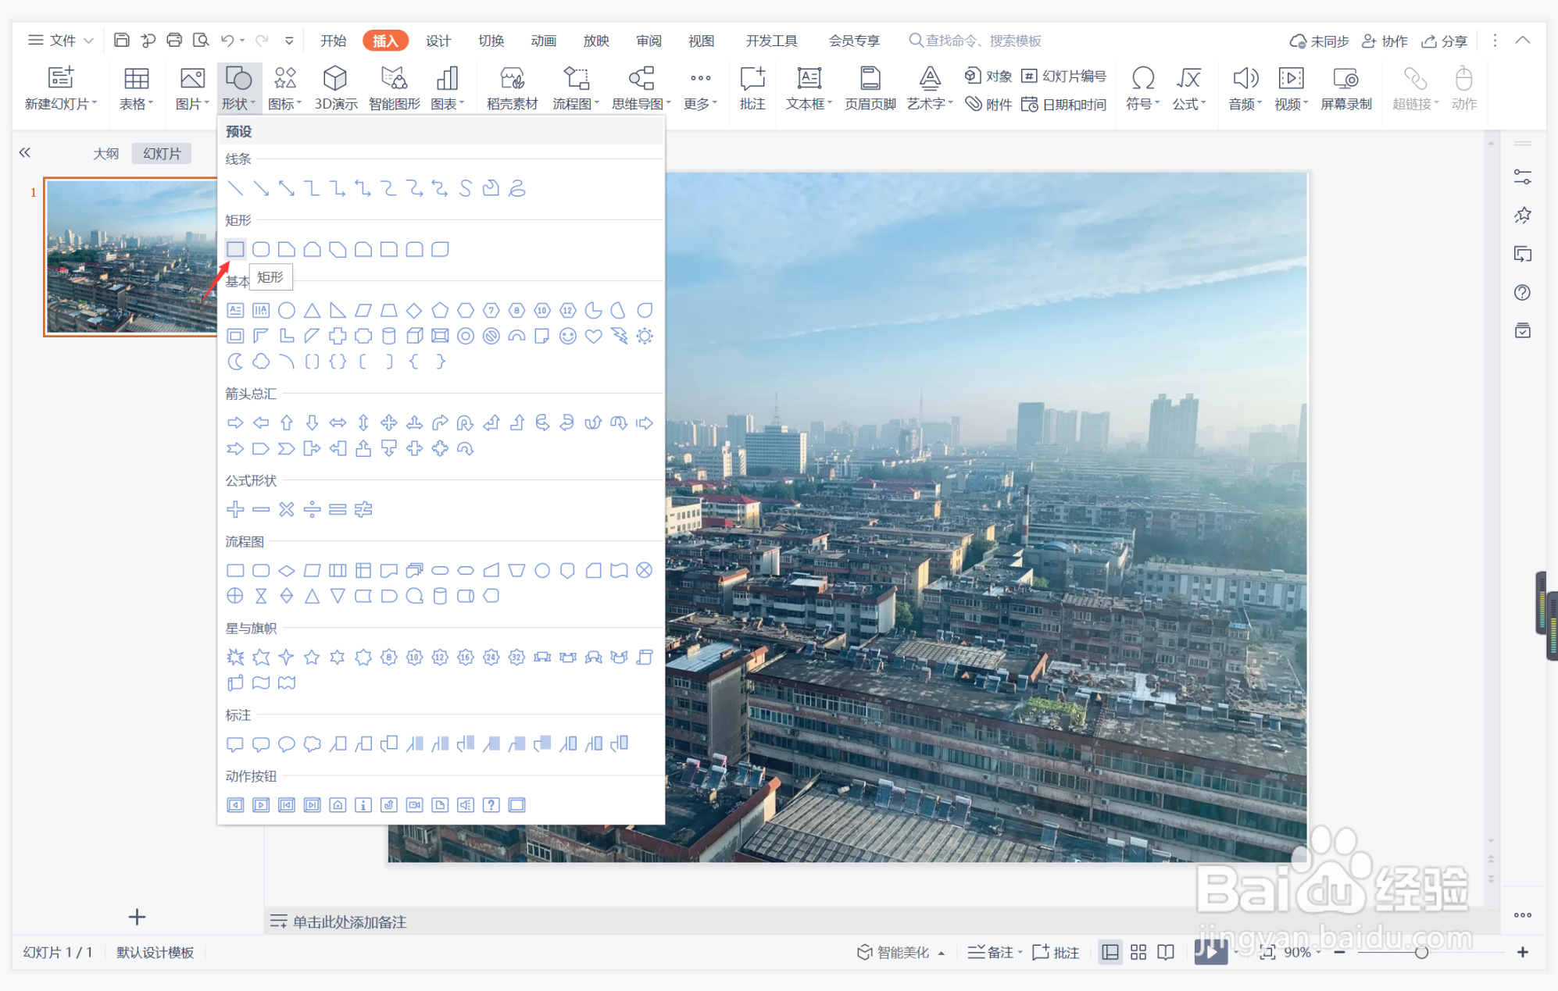1558x991 pixels.
Task: Switch to normal view in status bar
Action: coord(1110,952)
